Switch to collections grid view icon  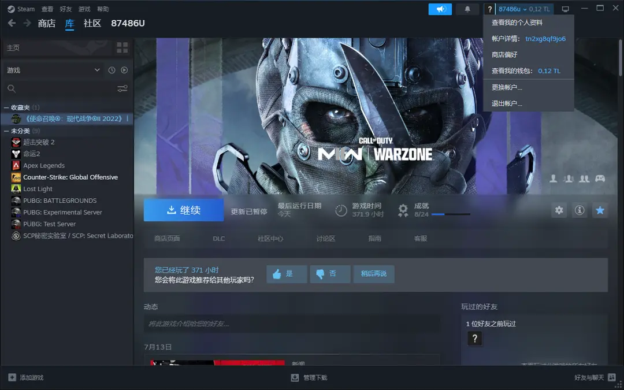coord(122,48)
